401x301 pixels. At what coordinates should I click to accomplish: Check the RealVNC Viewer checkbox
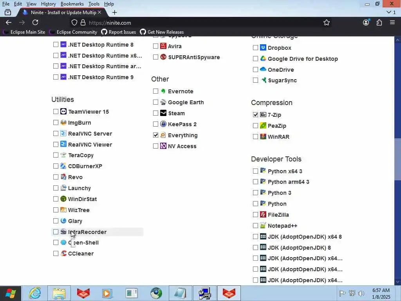coord(56,144)
